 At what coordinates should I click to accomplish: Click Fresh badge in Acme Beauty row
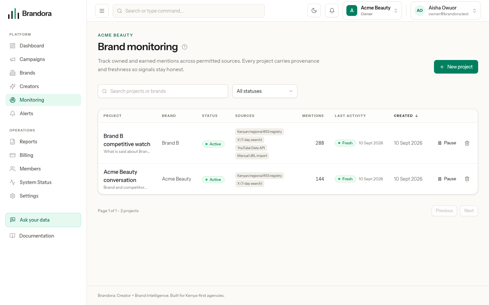pyautogui.click(x=345, y=179)
